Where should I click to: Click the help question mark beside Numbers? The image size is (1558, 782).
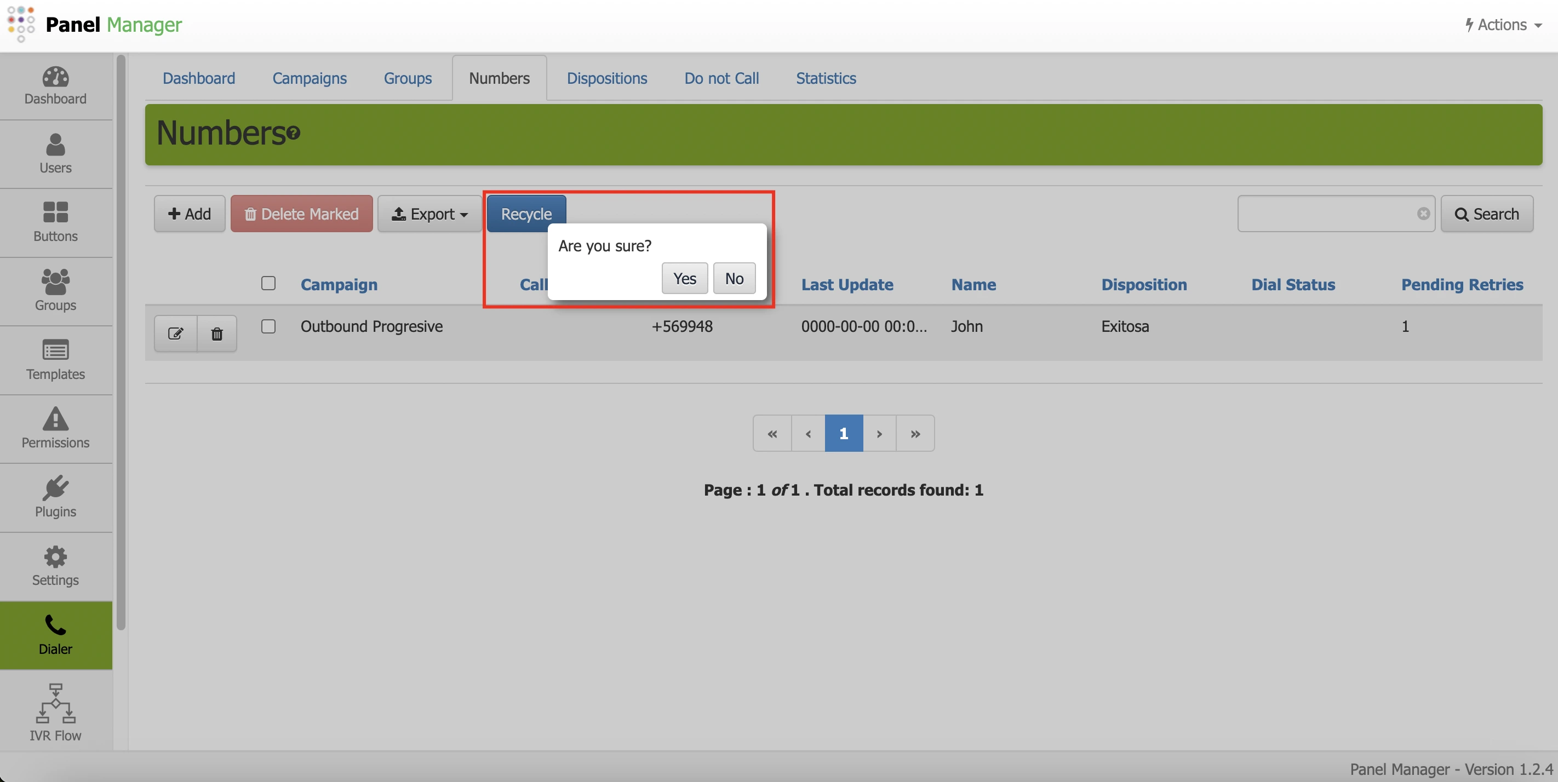tap(293, 133)
